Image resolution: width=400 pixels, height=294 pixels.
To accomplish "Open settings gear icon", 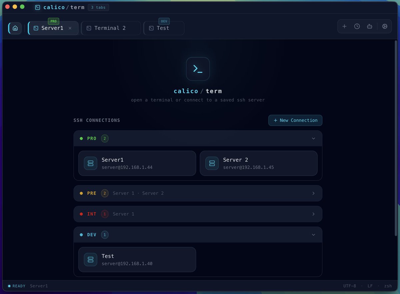I will pos(385,26).
